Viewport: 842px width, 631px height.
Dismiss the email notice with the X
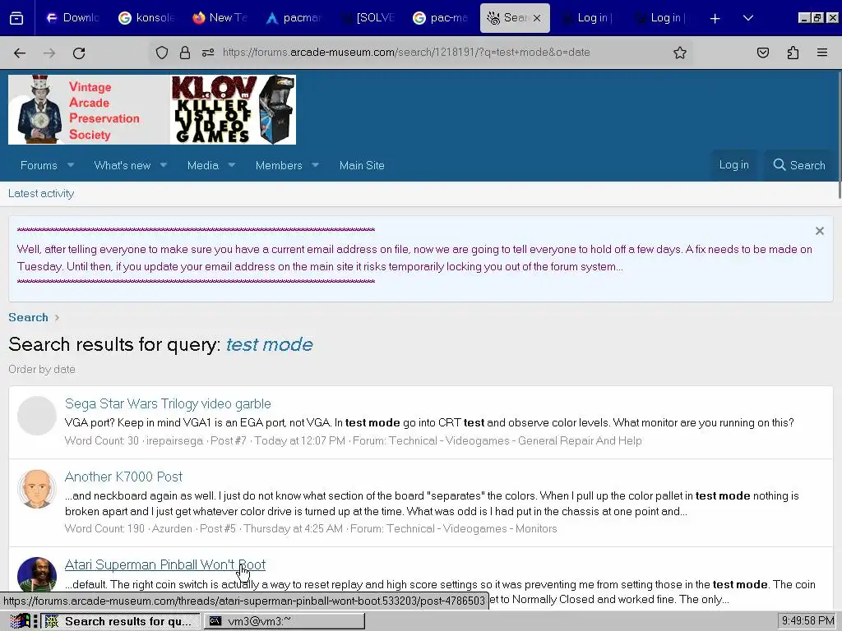(820, 231)
